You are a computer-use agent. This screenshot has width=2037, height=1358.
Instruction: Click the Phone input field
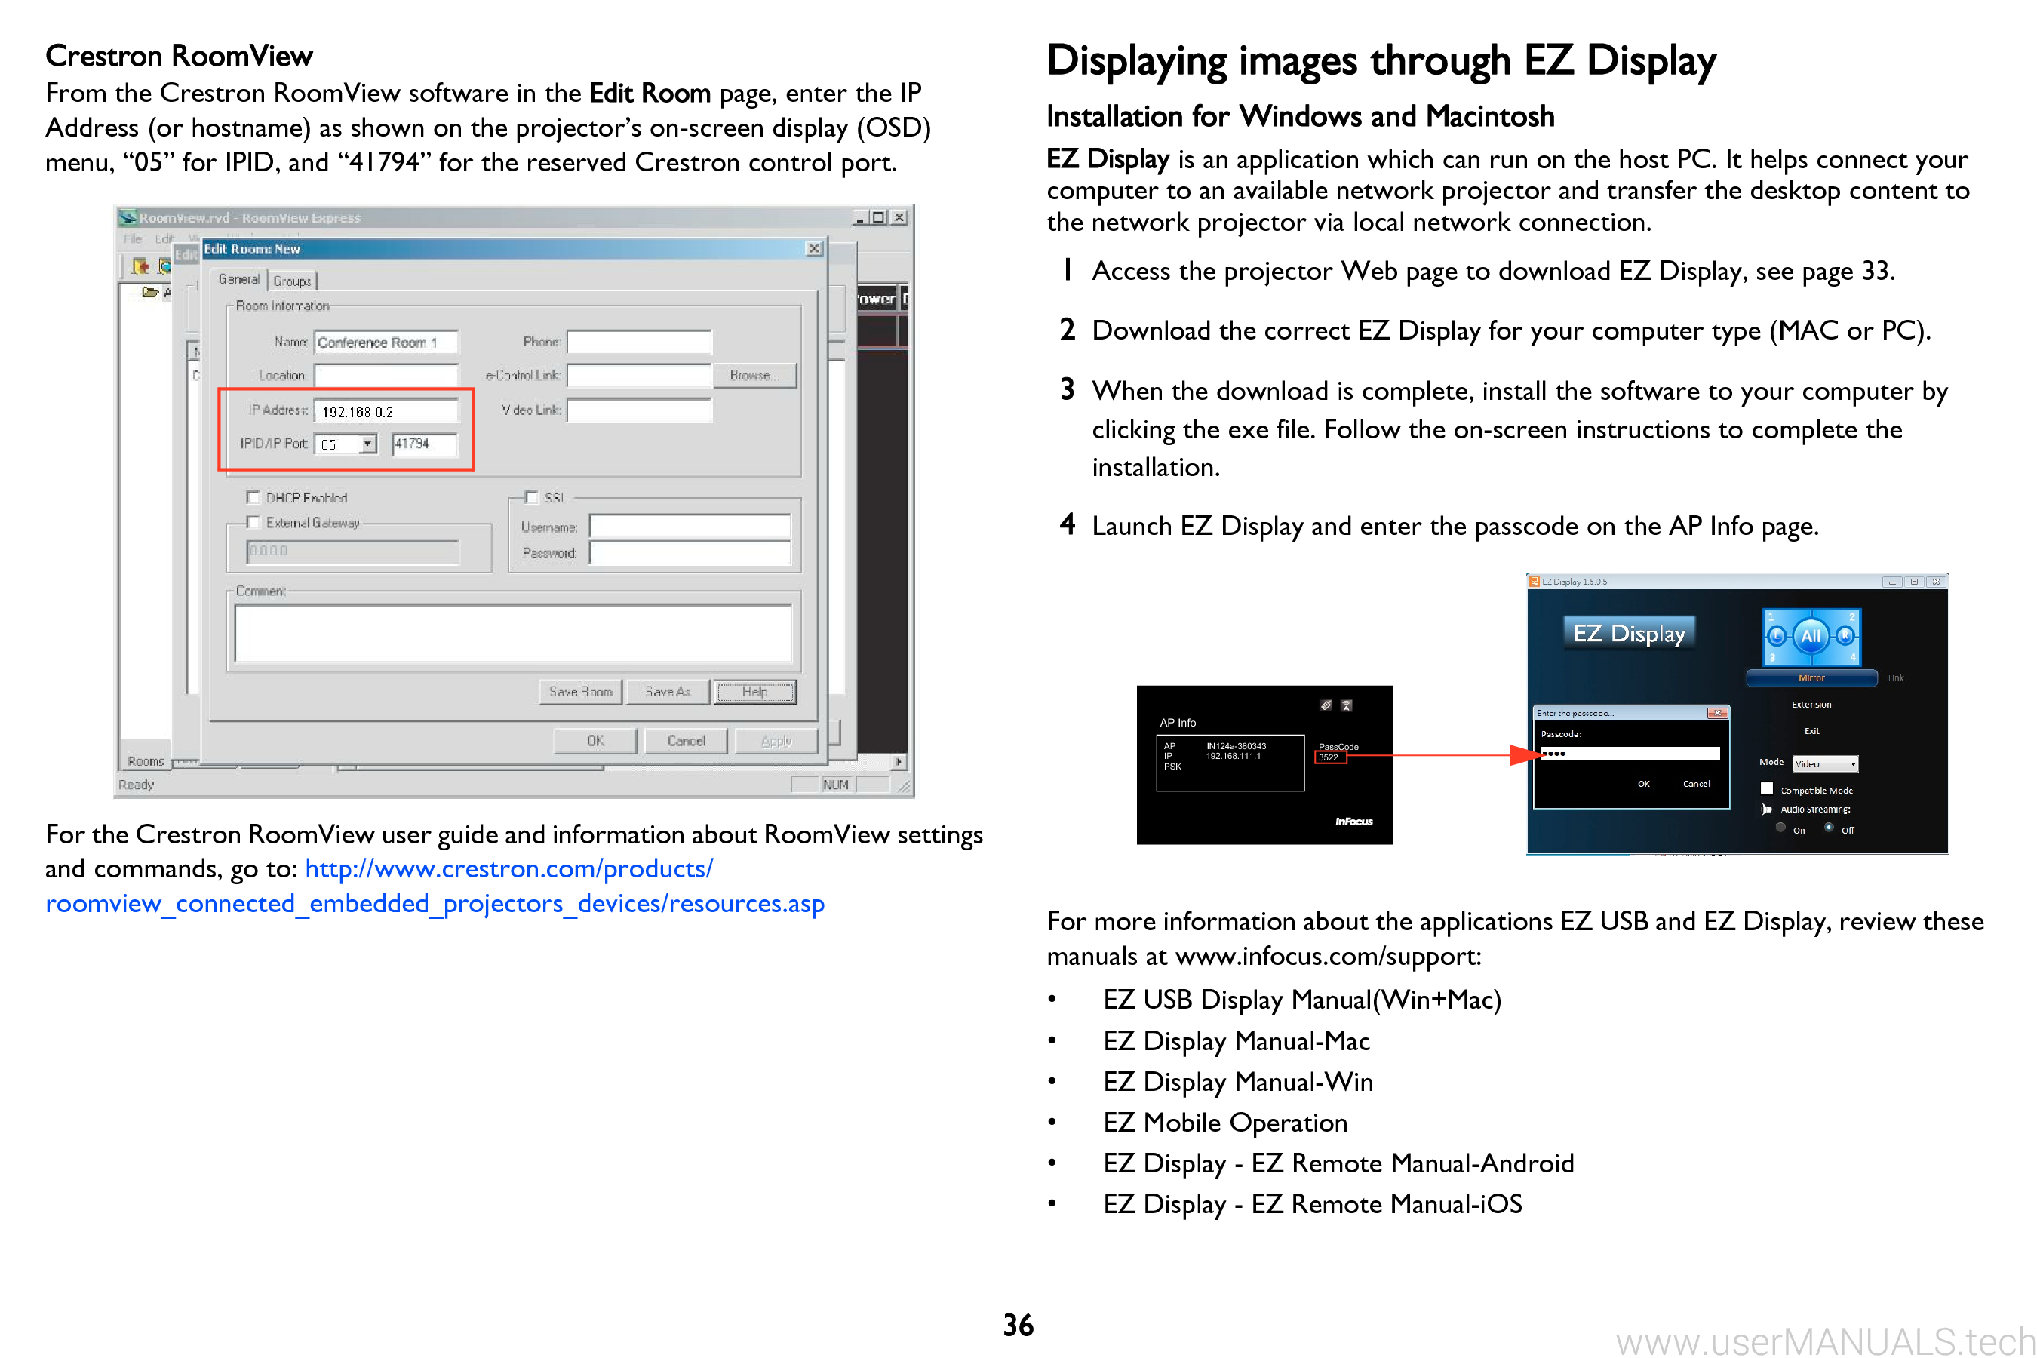click(x=639, y=342)
